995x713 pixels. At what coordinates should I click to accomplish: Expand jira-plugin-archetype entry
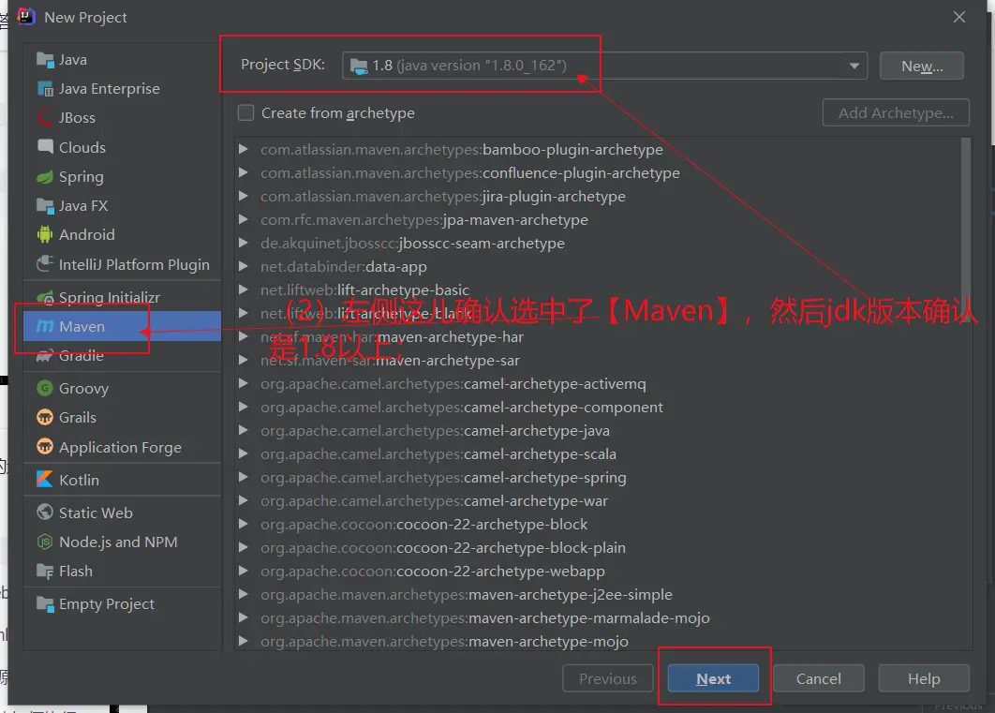(x=243, y=196)
